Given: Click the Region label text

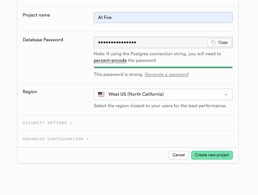Looking at the screenshot, I should tap(30, 92).
